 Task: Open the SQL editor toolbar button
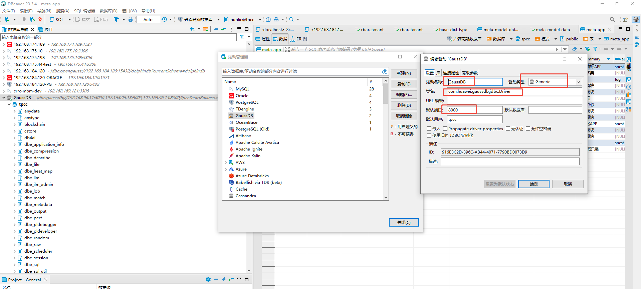56,19
